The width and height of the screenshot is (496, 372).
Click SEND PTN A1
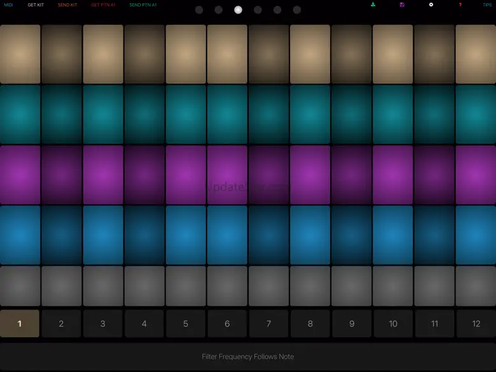(143, 5)
